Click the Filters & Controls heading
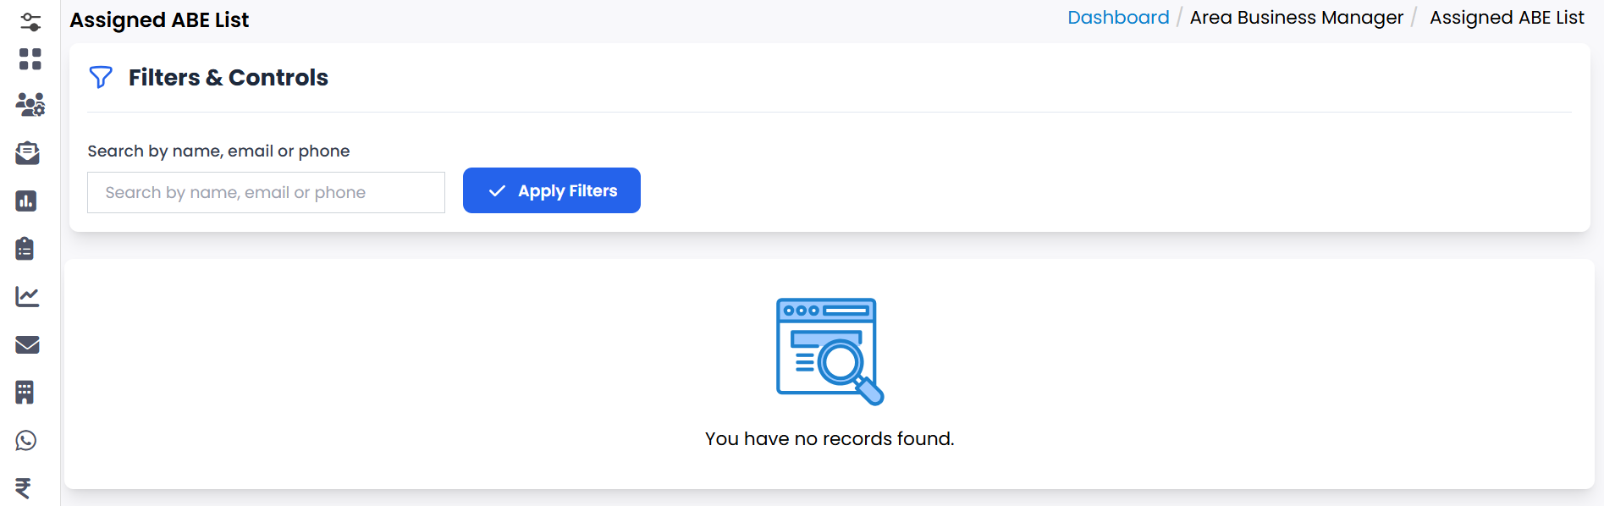 pyautogui.click(x=228, y=78)
